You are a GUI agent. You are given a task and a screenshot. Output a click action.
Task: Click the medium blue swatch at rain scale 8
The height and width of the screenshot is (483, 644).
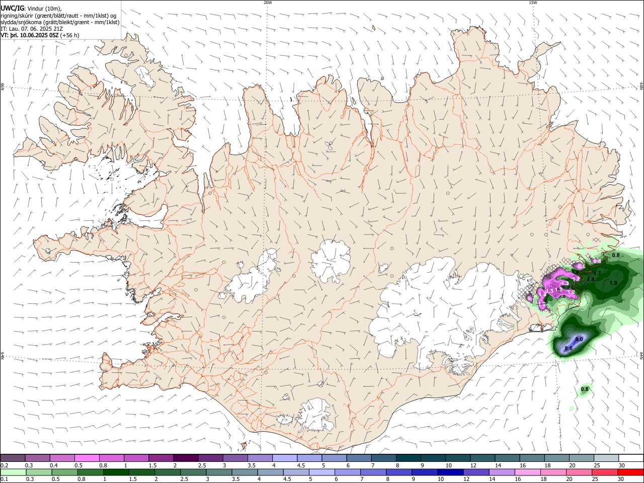click(x=399, y=472)
